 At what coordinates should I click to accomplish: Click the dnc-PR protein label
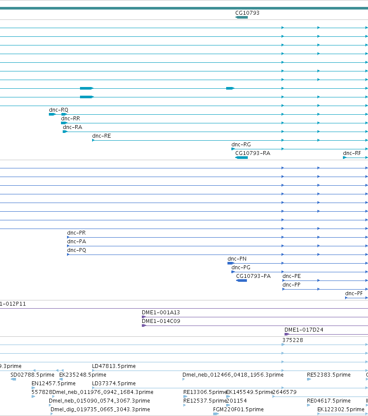pyautogui.click(x=76, y=232)
